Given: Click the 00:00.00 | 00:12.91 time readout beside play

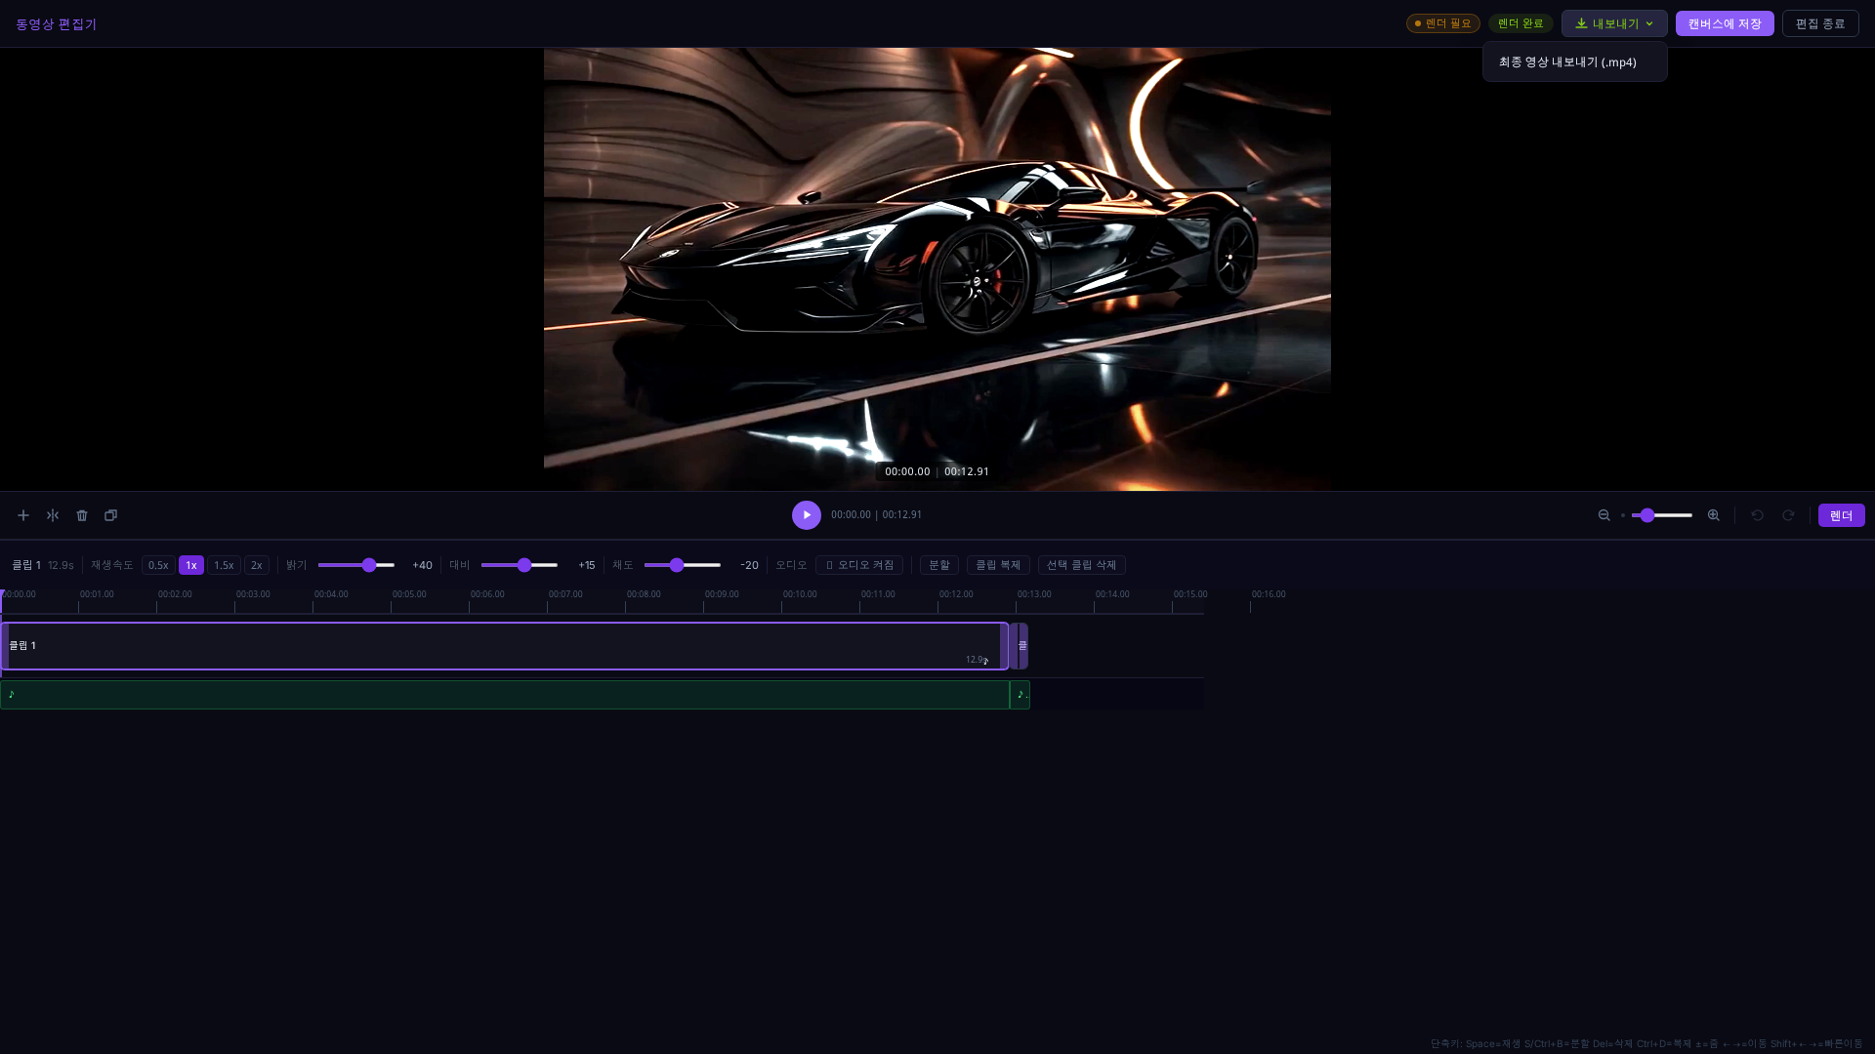Looking at the screenshot, I should click(x=876, y=515).
